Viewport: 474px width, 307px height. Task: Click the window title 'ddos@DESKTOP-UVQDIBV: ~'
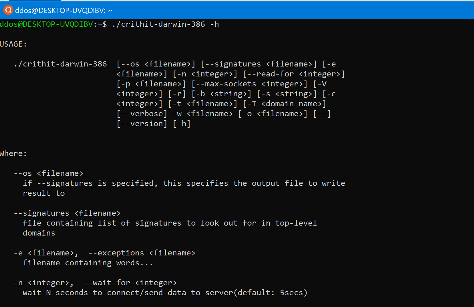pos(64,11)
